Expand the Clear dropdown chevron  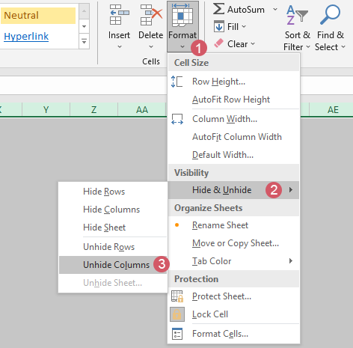253,43
